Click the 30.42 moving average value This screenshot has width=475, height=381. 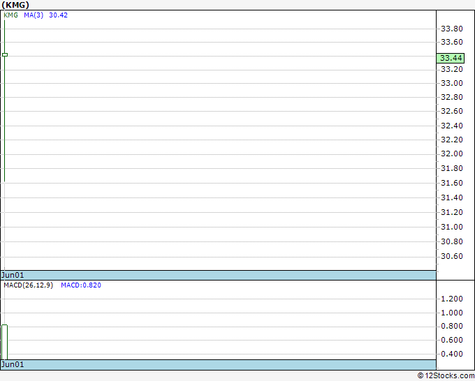58,15
